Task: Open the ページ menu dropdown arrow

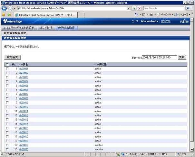Action: click(x=172, y=15)
